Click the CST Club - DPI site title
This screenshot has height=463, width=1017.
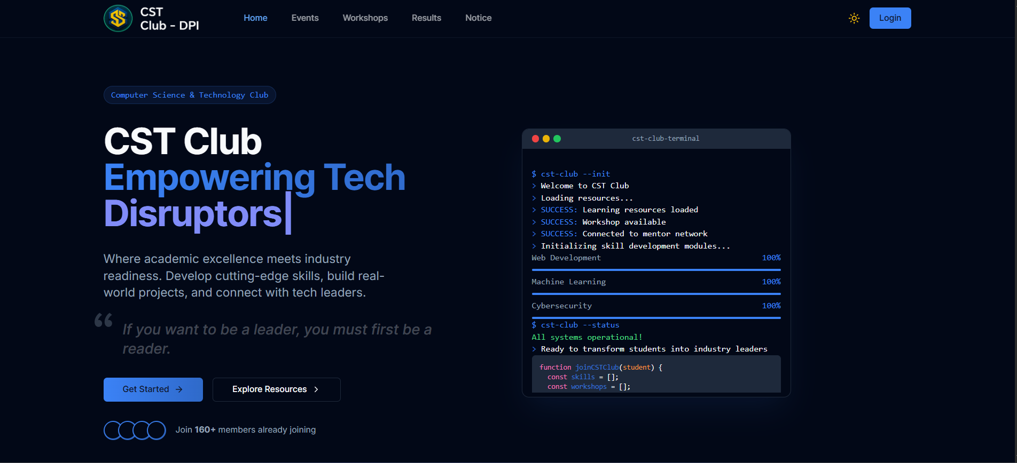pos(169,19)
